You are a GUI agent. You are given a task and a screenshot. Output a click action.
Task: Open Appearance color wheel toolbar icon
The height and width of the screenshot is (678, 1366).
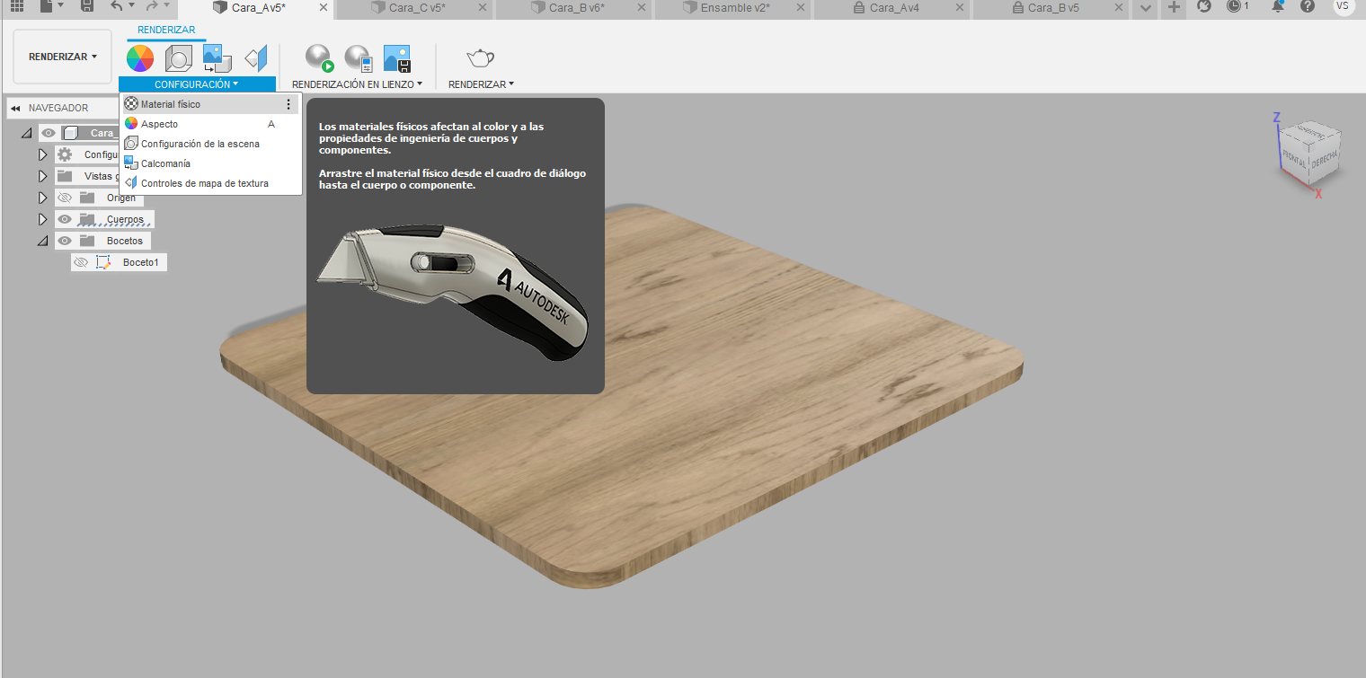point(140,58)
